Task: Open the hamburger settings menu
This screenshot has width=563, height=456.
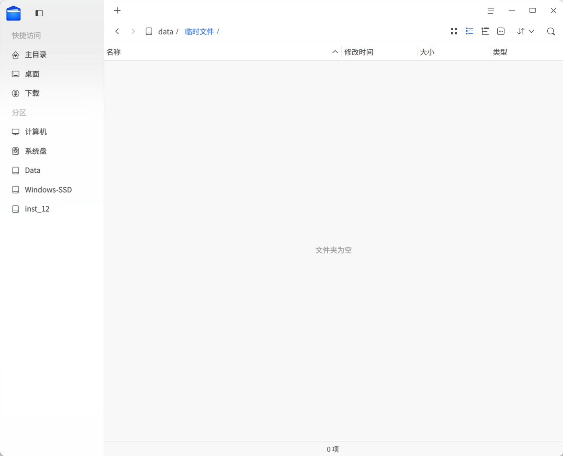Action: (x=491, y=11)
